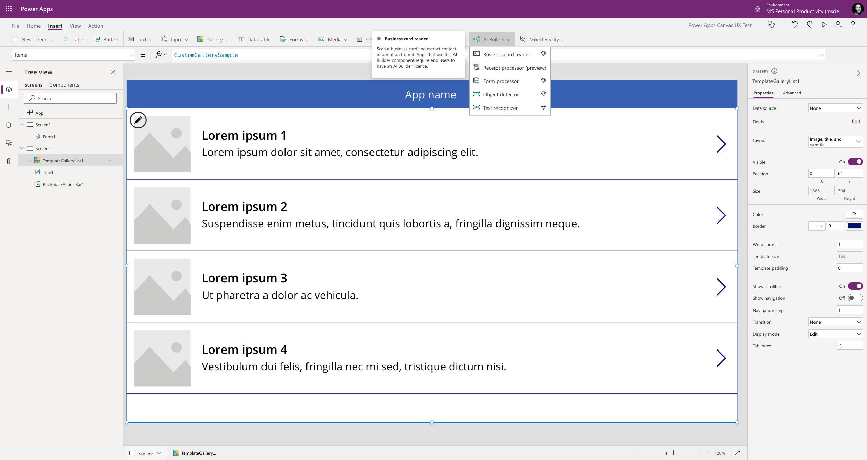
Task: Open the Media panel icon in left rail
Action: (9, 143)
